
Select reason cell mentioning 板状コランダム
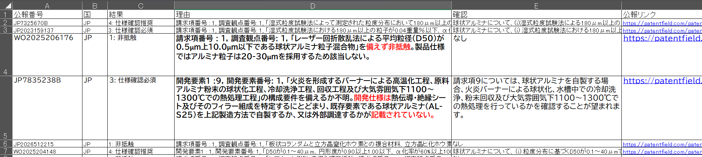(x=313, y=144)
